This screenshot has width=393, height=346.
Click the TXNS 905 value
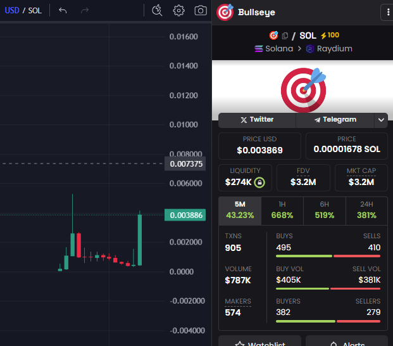(233, 248)
